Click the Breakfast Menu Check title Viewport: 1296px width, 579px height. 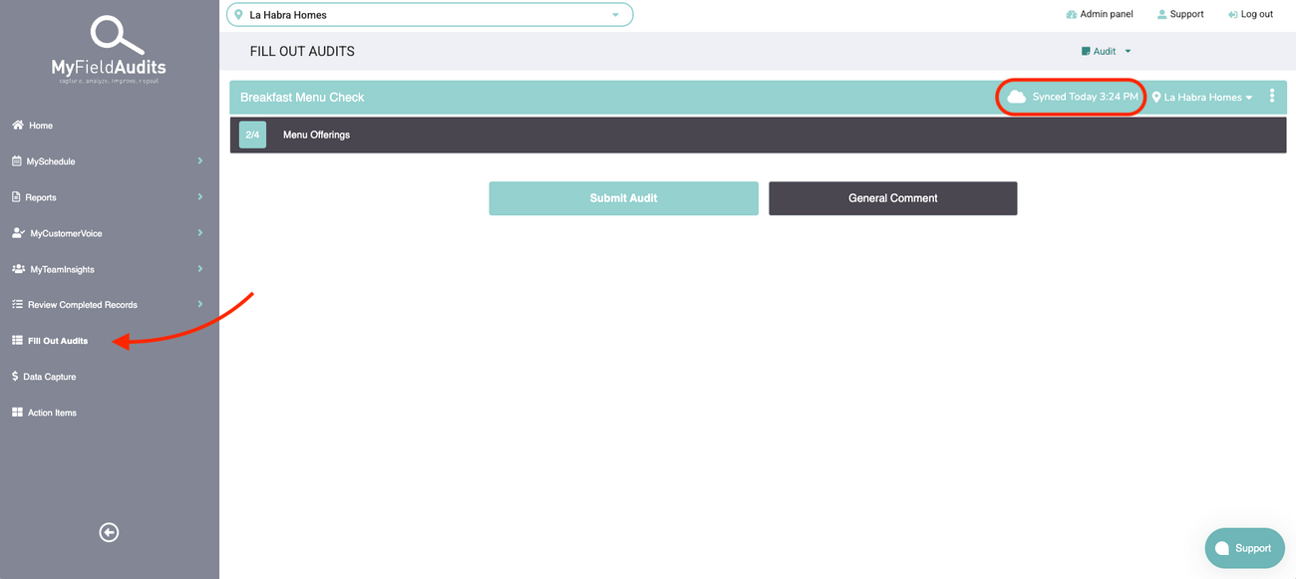[302, 98]
